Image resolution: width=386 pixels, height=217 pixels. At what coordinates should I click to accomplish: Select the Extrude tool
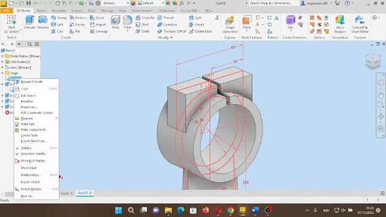[30, 22]
